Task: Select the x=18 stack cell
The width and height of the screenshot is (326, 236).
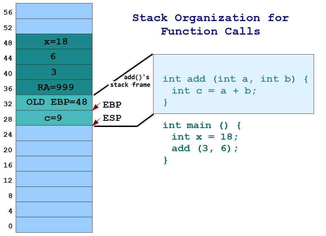Action: click(54, 42)
